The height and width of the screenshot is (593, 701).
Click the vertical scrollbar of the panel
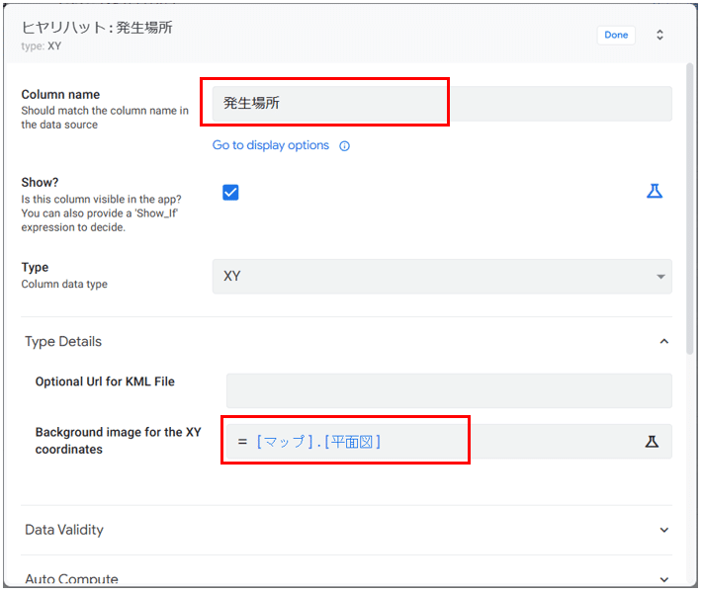tap(690, 210)
